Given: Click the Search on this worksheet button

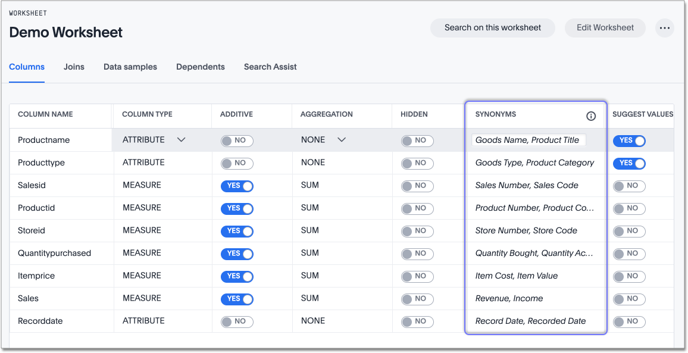Looking at the screenshot, I should pos(493,27).
